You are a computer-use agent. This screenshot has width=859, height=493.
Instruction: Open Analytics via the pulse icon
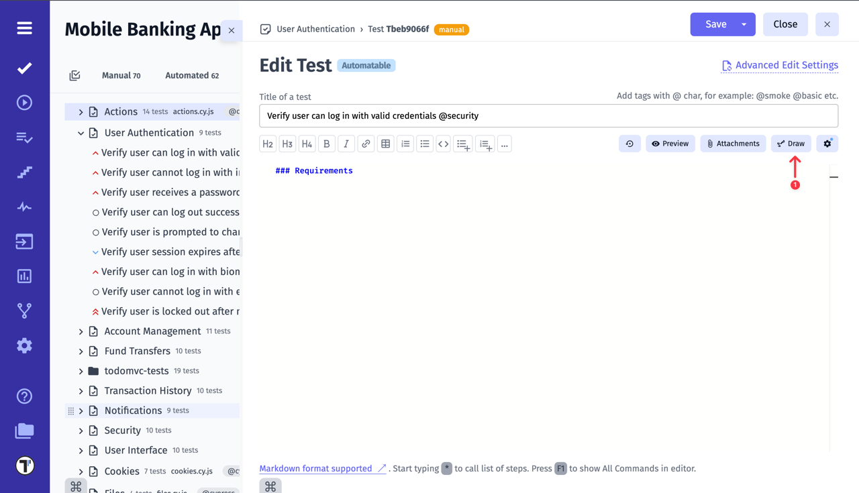click(x=24, y=207)
